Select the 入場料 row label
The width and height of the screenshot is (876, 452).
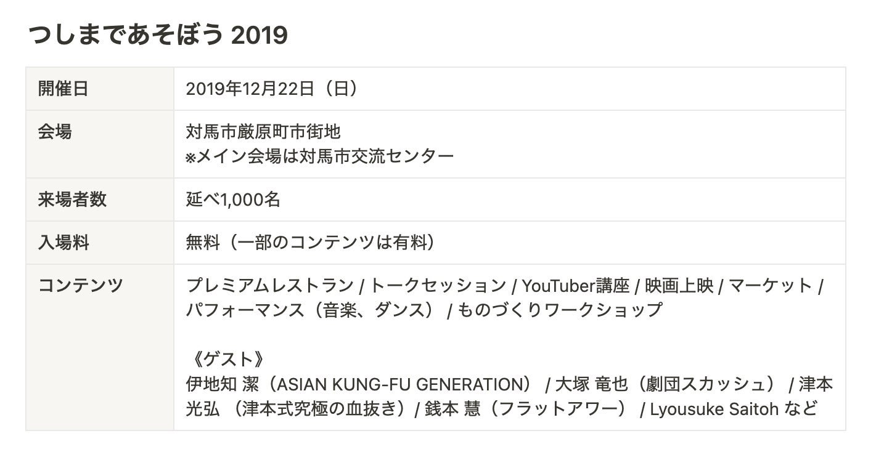pos(63,243)
